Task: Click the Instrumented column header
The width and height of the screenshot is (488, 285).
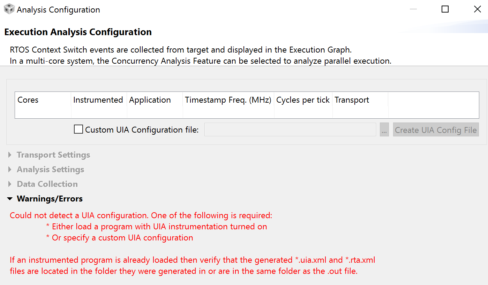Action: (x=99, y=100)
